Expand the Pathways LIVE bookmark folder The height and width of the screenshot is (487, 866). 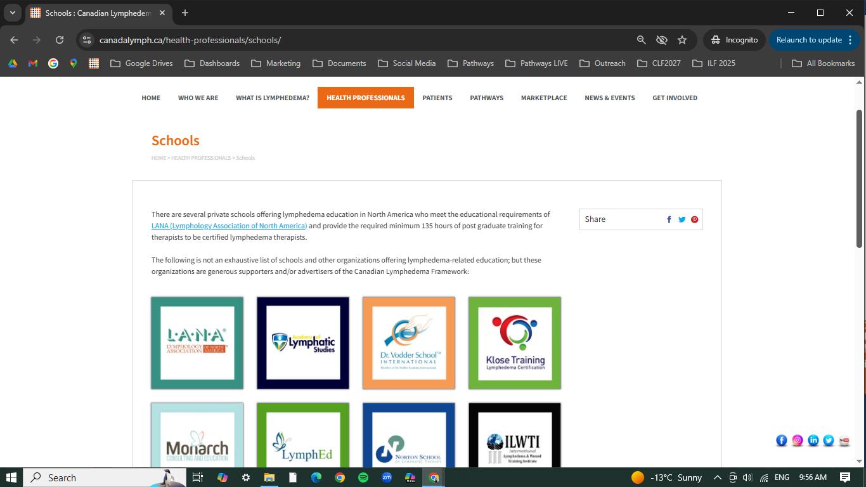click(536, 63)
